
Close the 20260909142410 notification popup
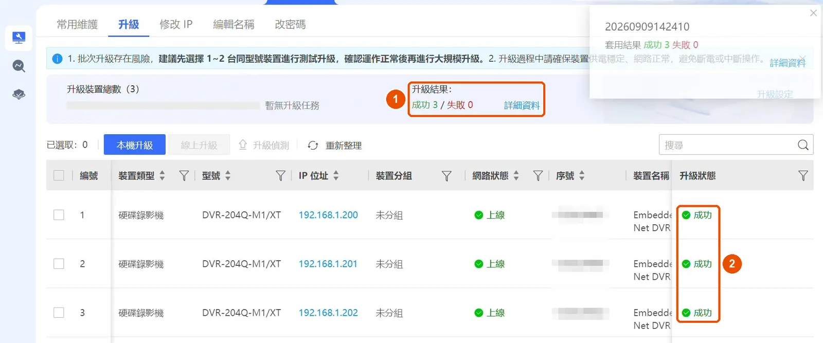point(813,13)
